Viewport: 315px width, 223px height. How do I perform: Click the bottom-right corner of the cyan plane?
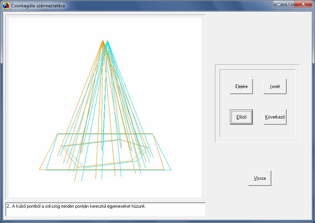171,169
